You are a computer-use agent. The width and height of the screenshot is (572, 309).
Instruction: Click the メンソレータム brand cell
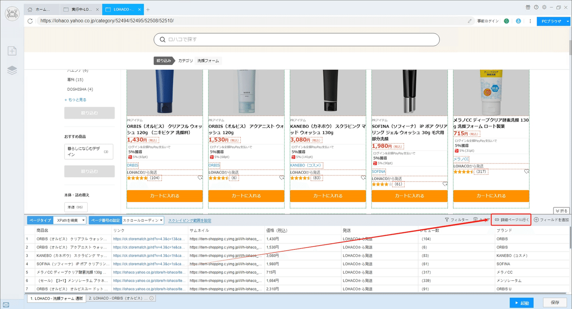[531, 281]
